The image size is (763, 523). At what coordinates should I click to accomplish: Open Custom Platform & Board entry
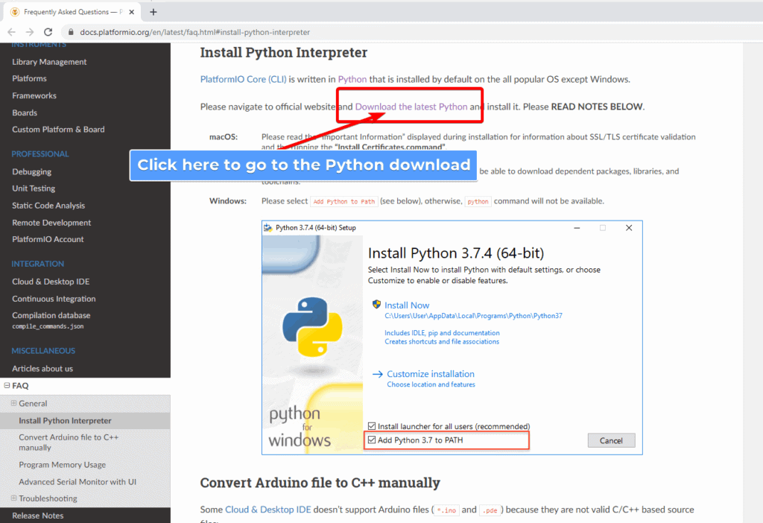tap(58, 130)
